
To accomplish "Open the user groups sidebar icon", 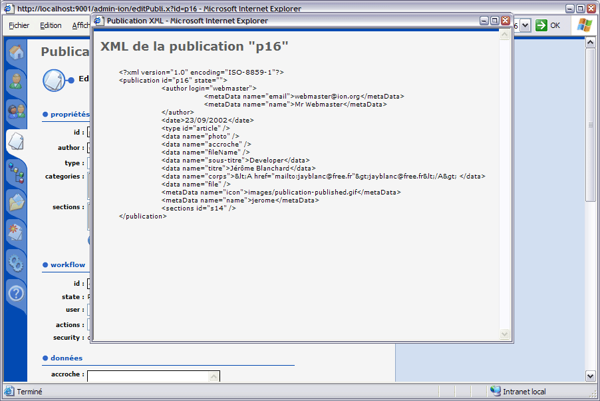I will (x=16, y=111).
